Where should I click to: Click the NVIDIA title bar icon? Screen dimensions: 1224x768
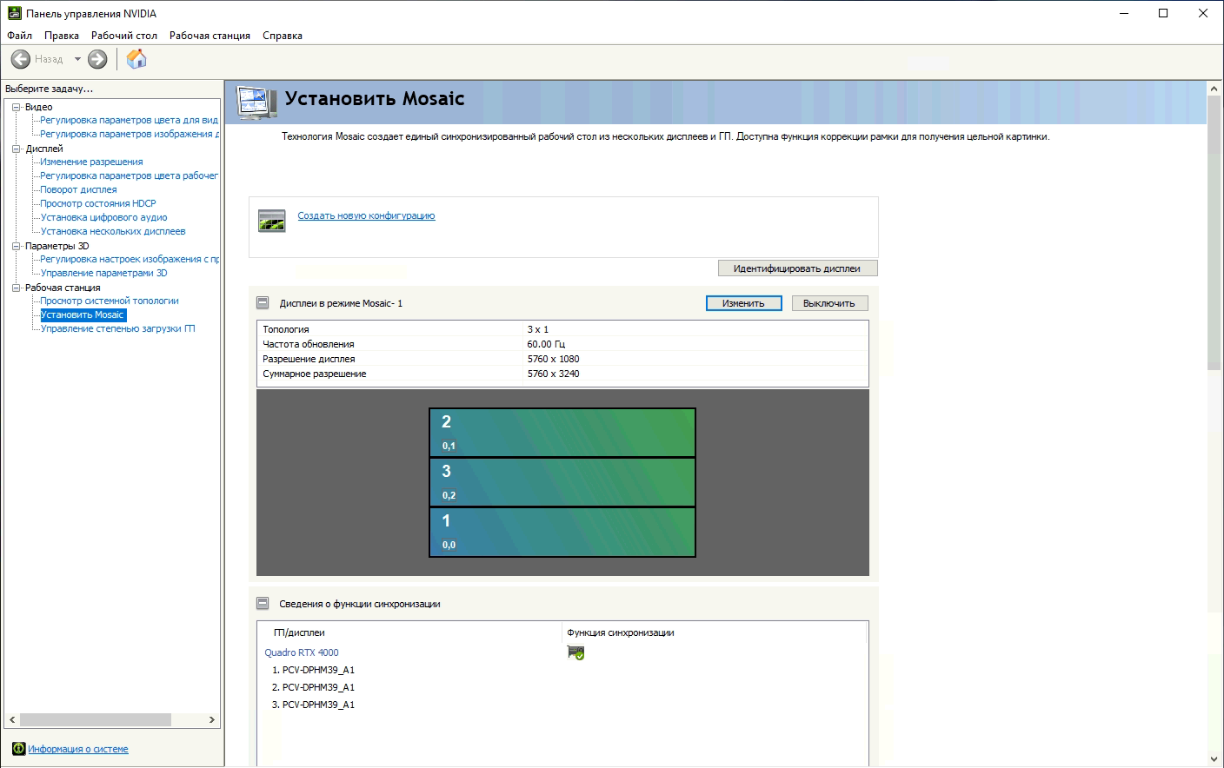pyautogui.click(x=14, y=13)
